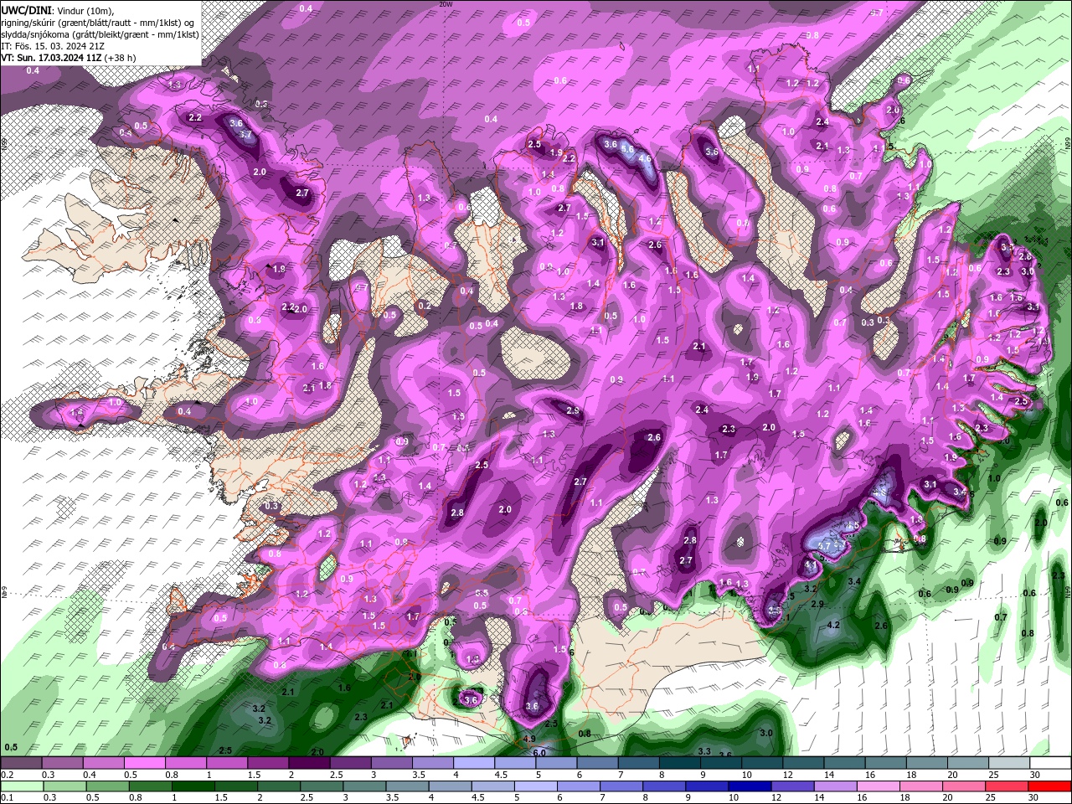Click the '12' label under the snow legend row
1072x804 pixels.
(x=787, y=775)
